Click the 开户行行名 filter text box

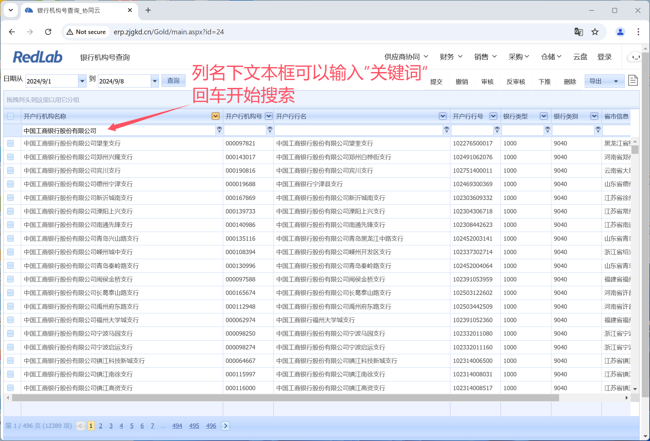point(358,131)
